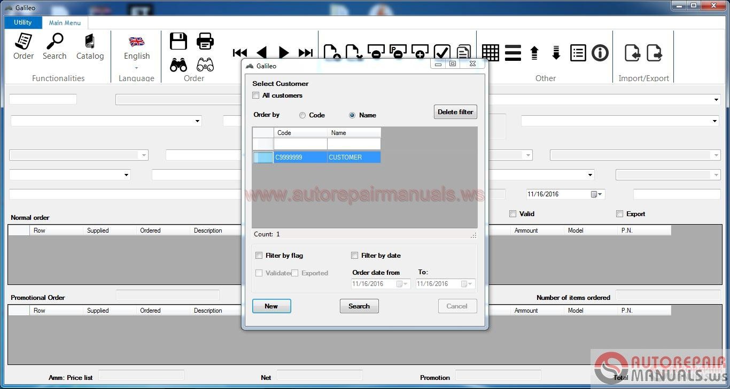Click Model header in Promotional Order table

[x=590, y=311]
